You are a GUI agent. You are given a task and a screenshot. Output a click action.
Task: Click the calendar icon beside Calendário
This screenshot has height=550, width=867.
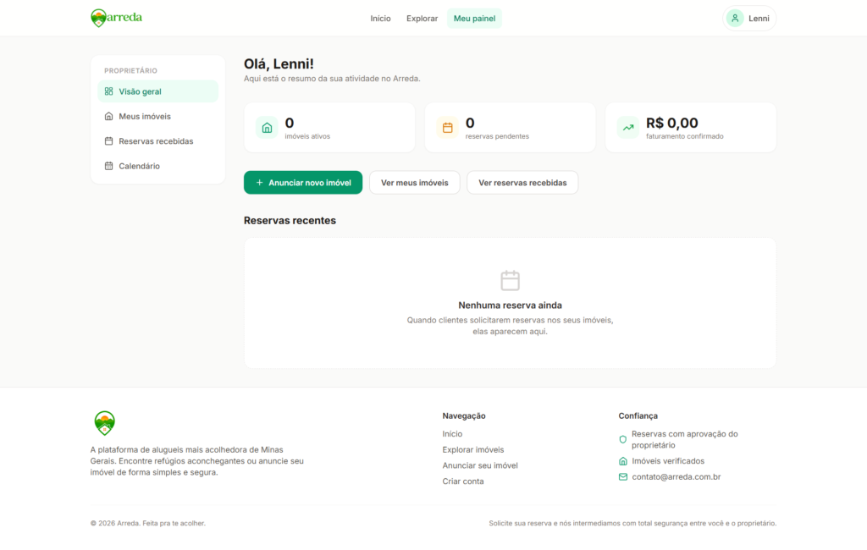(109, 166)
